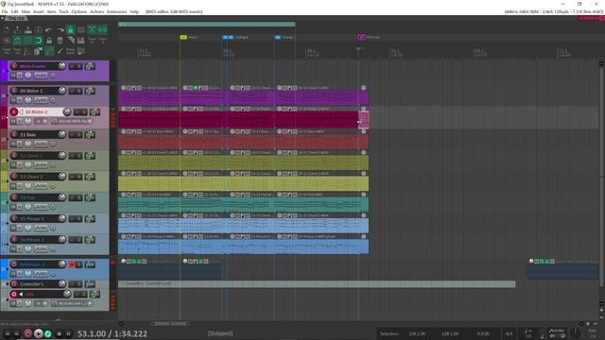The height and width of the screenshot is (340, 605).
Task: Click the Open Project toolbar icon
Action: coord(17,29)
